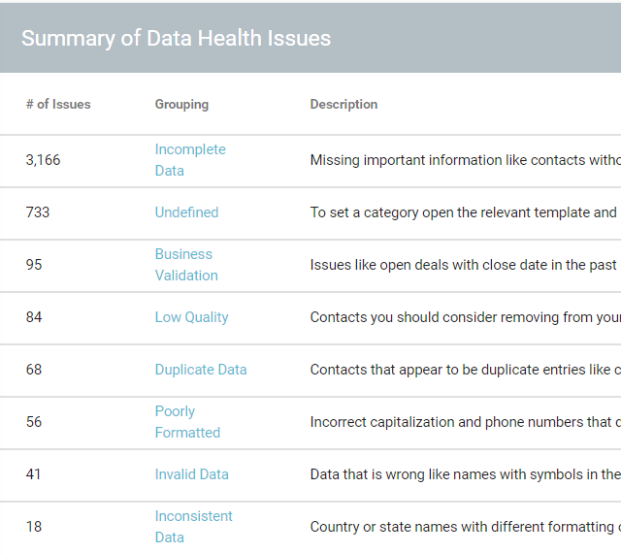Open the Incomplete Data grouping link
Image resolution: width=621 pixels, height=553 pixels.
190,160
